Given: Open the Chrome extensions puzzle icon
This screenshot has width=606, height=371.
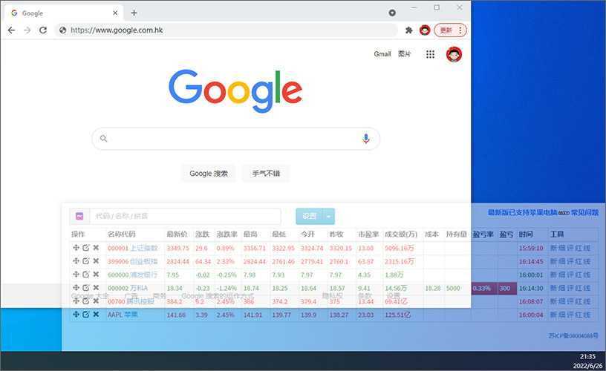Looking at the screenshot, I should [409, 30].
